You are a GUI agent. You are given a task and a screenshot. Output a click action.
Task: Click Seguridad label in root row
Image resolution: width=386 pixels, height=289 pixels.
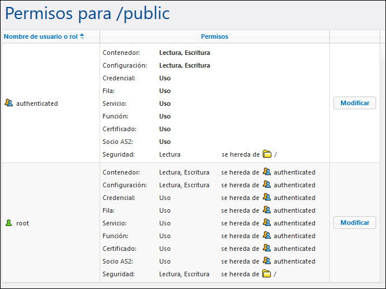[119, 274]
